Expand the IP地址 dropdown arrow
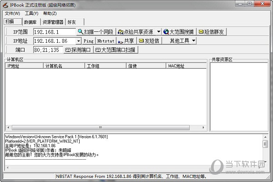This screenshot has width=273, height=182. tap(79, 41)
